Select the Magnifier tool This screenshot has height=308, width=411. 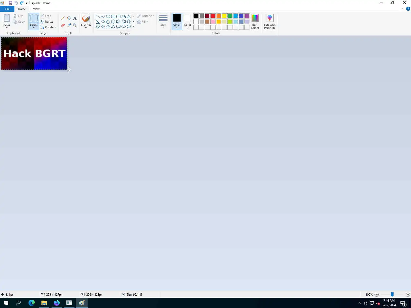coord(75,25)
